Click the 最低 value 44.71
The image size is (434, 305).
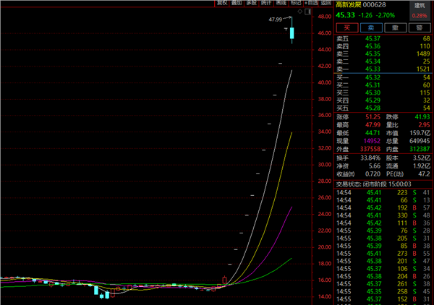click(373, 133)
